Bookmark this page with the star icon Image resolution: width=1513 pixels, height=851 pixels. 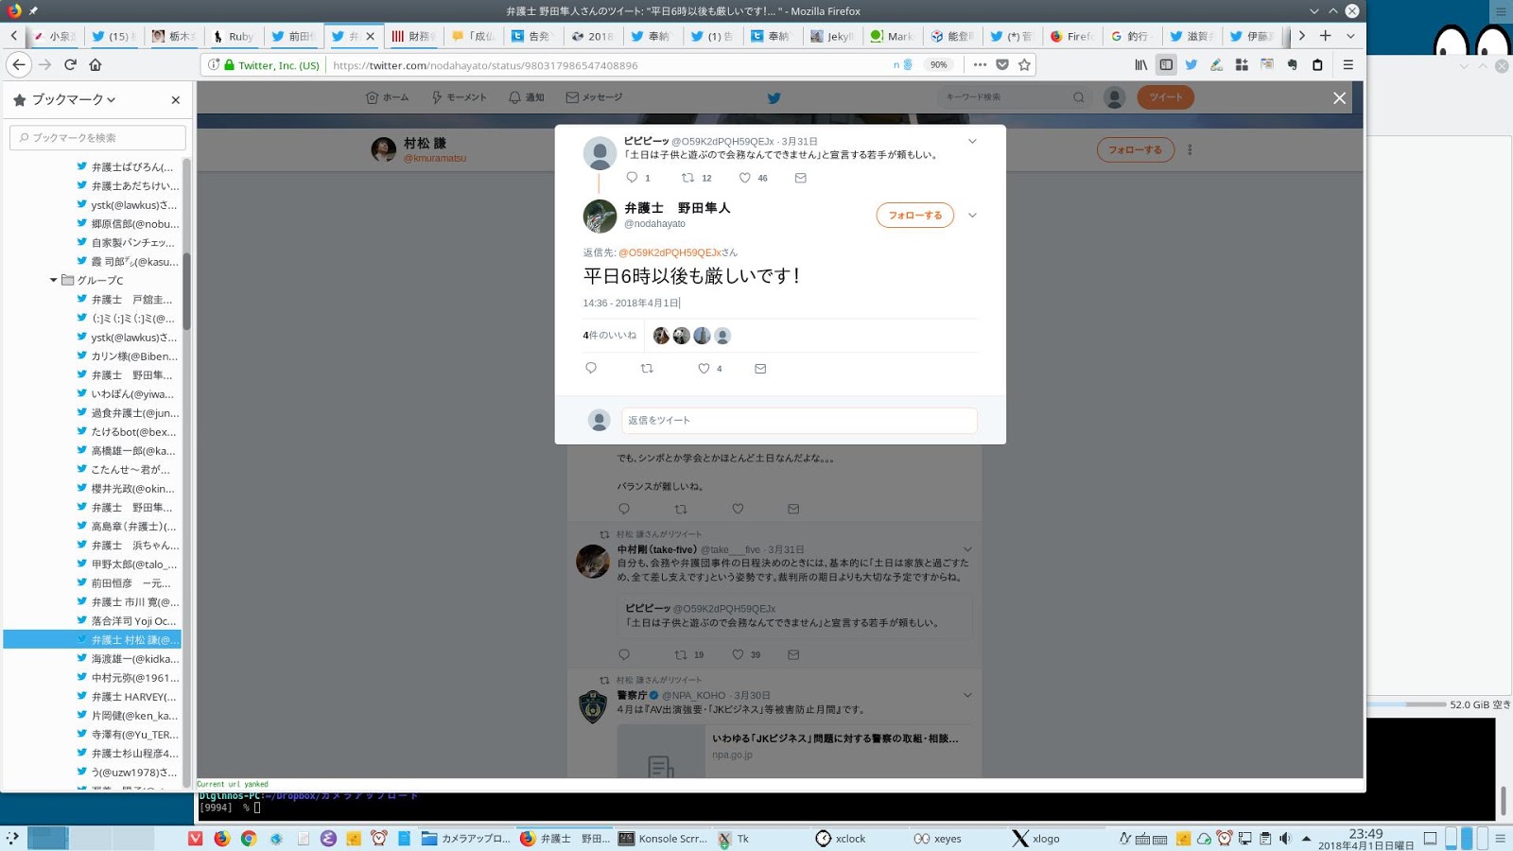[x=1024, y=64]
